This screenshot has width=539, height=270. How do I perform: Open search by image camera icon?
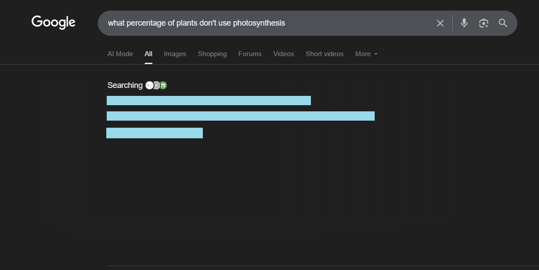(483, 23)
